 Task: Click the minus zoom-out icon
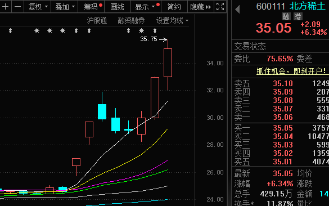(x=18, y=7)
